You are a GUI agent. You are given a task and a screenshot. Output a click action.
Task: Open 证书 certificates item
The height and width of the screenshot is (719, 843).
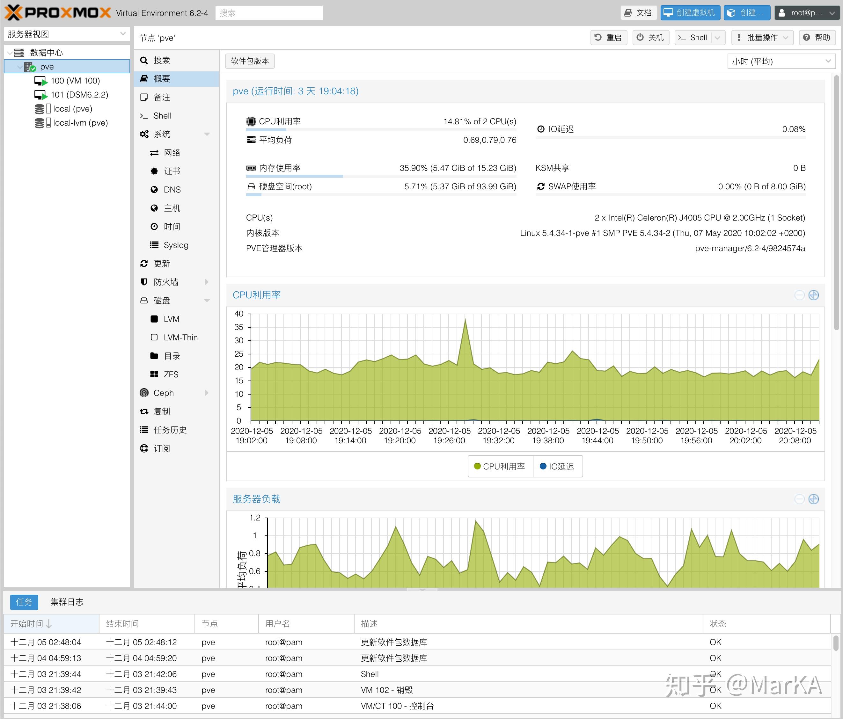click(x=177, y=171)
